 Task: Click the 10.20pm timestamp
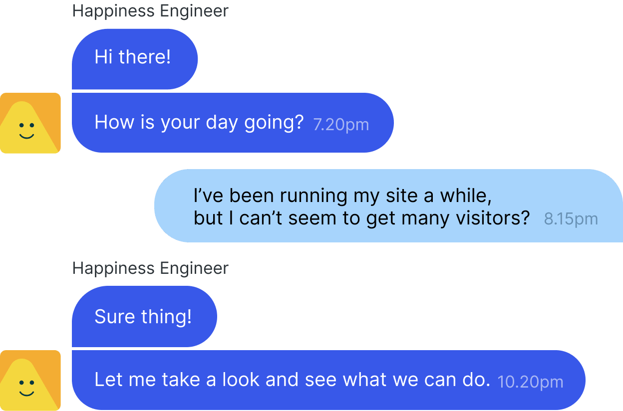tap(530, 382)
